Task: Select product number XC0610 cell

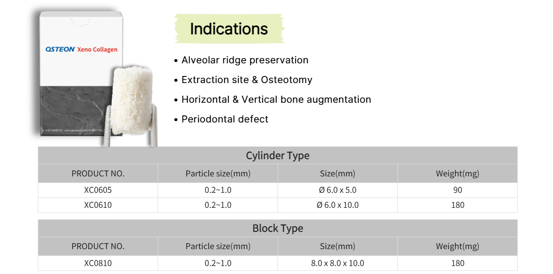Action: click(98, 205)
